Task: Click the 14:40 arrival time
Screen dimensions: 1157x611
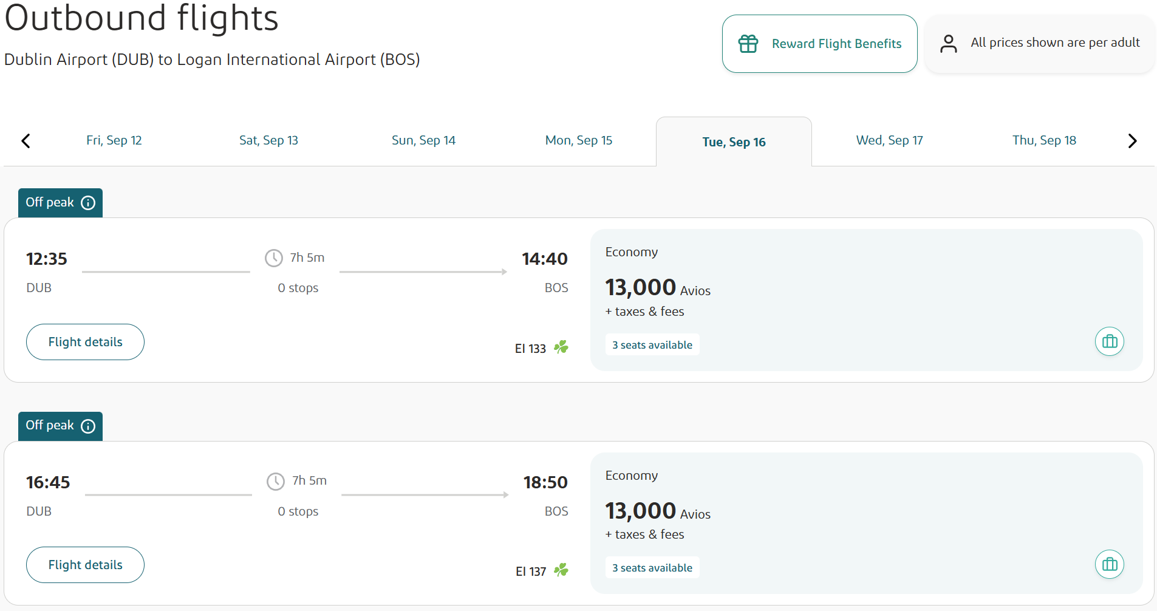Action: coord(545,259)
